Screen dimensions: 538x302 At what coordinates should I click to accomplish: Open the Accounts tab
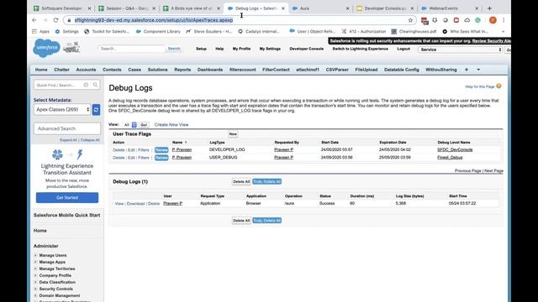click(x=86, y=70)
